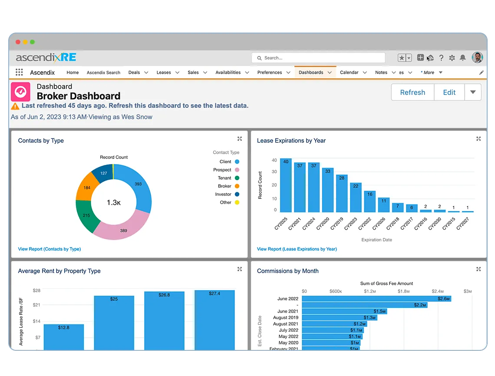495x376 pixels.
Task: Click the Prospect legend color dot
Action: 237,170
